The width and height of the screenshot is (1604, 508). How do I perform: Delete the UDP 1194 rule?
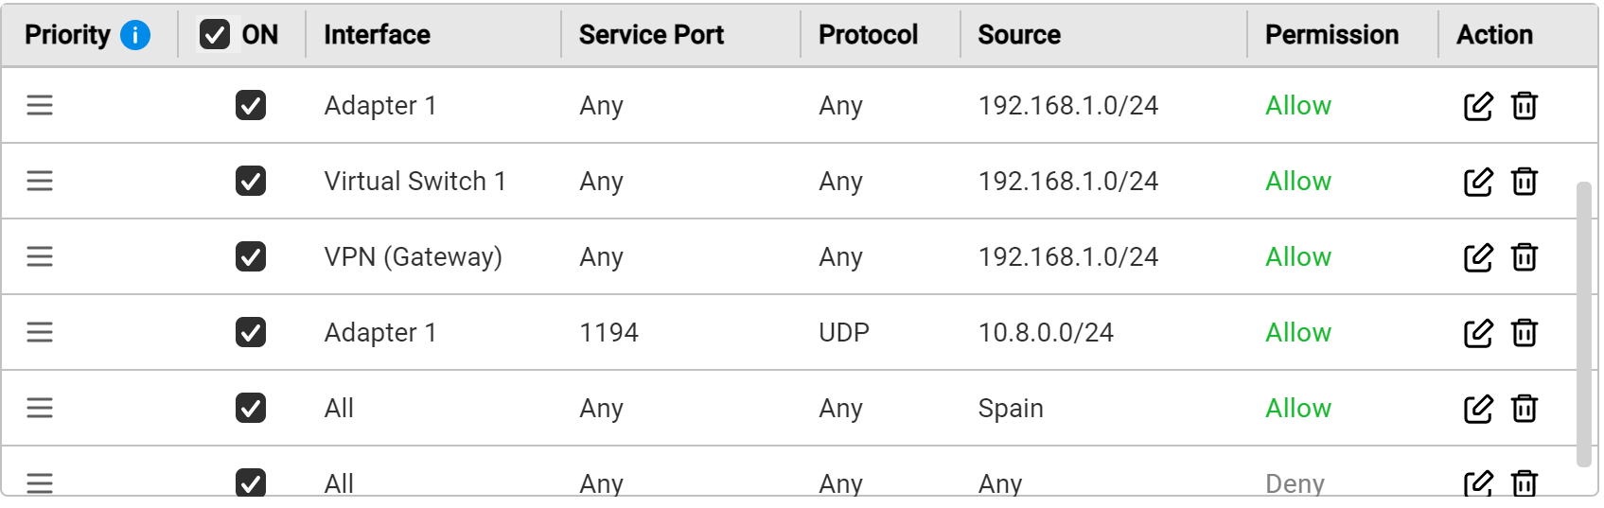pyautogui.click(x=1524, y=333)
